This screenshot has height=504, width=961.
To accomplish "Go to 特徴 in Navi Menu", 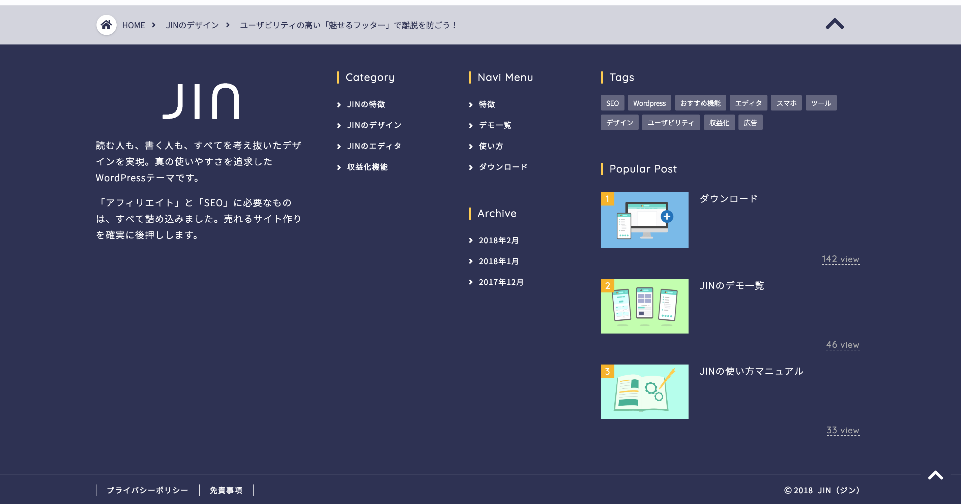I will (x=487, y=104).
